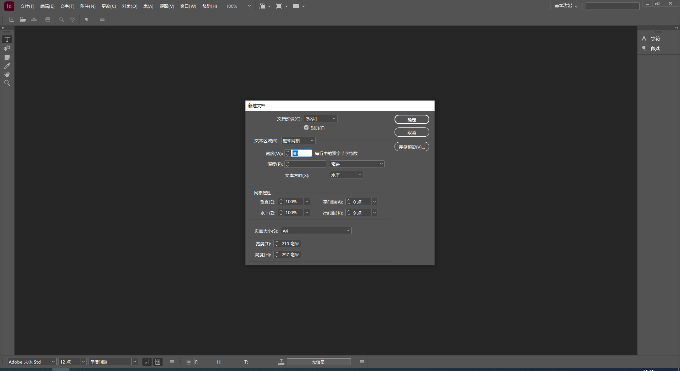Image resolution: width=680 pixels, height=371 pixels.
Task: Select the Zoom magnifier tool in toolbox
Action: pos(7,83)
